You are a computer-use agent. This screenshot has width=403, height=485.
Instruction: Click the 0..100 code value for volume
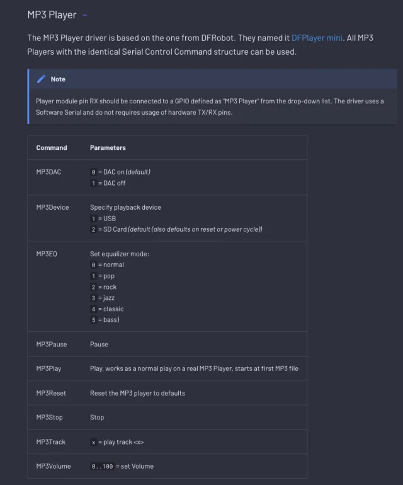[x=101, y=466]
